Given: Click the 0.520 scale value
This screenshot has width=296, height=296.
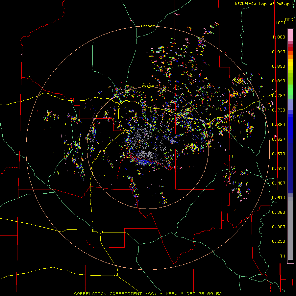Looking at the screenshot, I should tap(279, 169).
